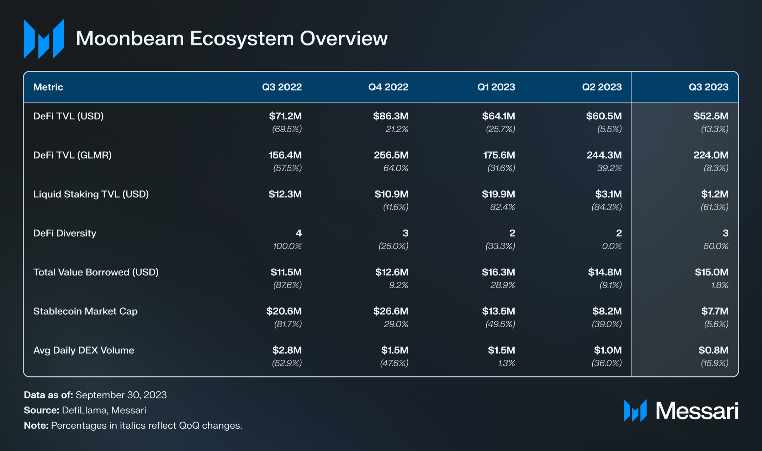Click the Q4 2022 column header
This screenshot has width=762, height=451.
[x=388, y=87]
